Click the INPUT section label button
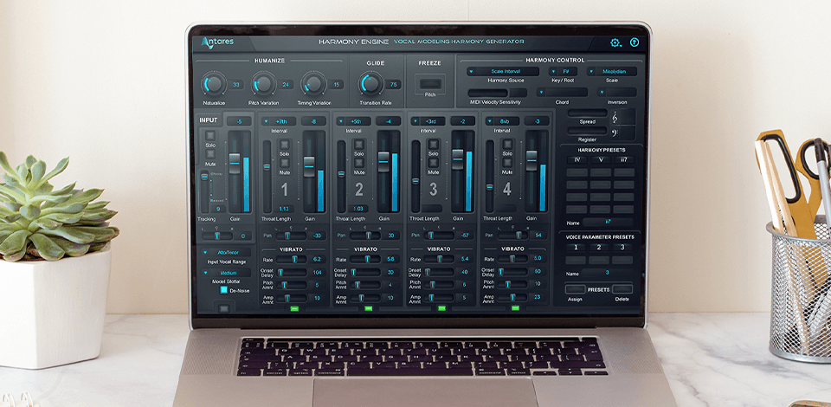831x407 pixels. click(209, 120)
